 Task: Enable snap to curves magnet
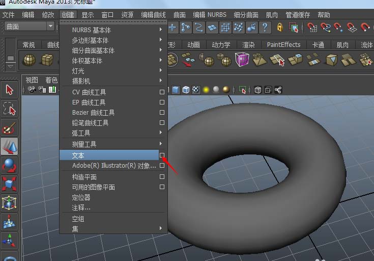325,27
